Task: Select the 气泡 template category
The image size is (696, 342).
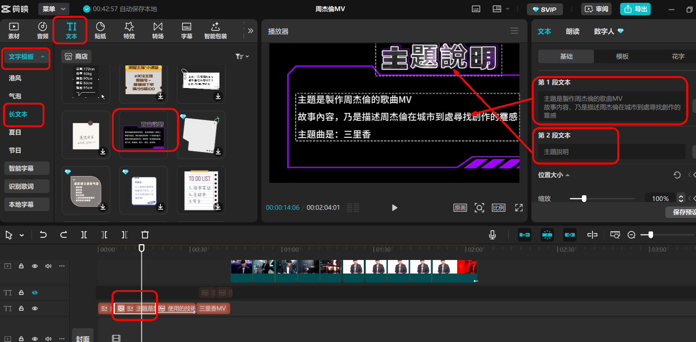Action: [15, 96]
